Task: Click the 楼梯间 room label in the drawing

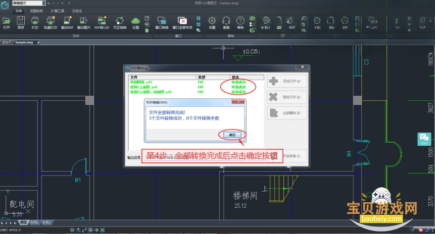Action: 245,196
